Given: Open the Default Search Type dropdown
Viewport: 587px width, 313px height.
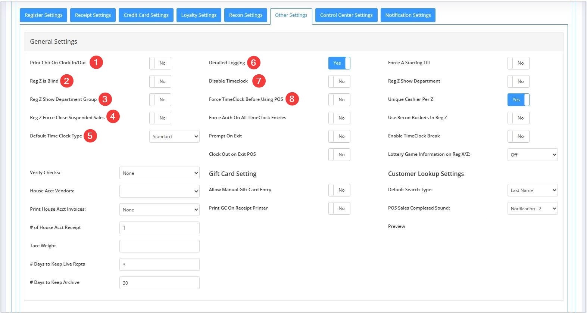Looking at the screenshot, I should click(x=532, y=190).
